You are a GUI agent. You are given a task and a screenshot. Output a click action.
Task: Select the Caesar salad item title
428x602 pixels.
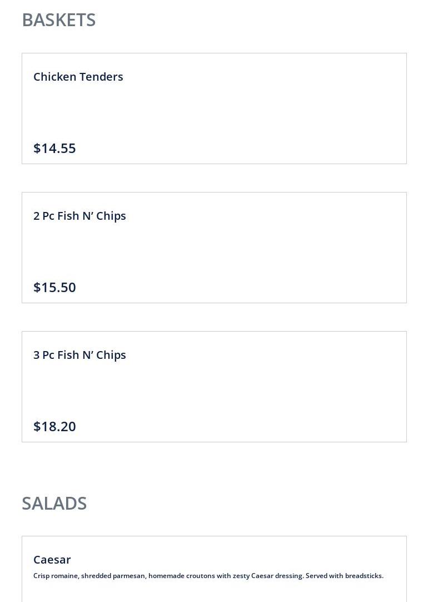52,560
